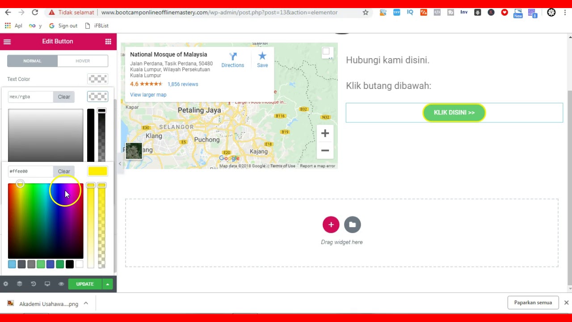Image resolution: width=572 pixels, height=322 pixels.
Task: Pick the light blue palette swatch
Action: [x=12, y=264]
